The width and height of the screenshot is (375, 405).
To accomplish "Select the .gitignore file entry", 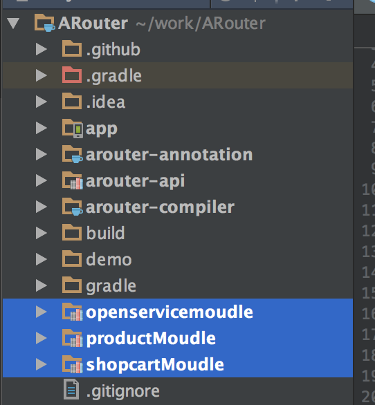I will (x=178, y=390).
